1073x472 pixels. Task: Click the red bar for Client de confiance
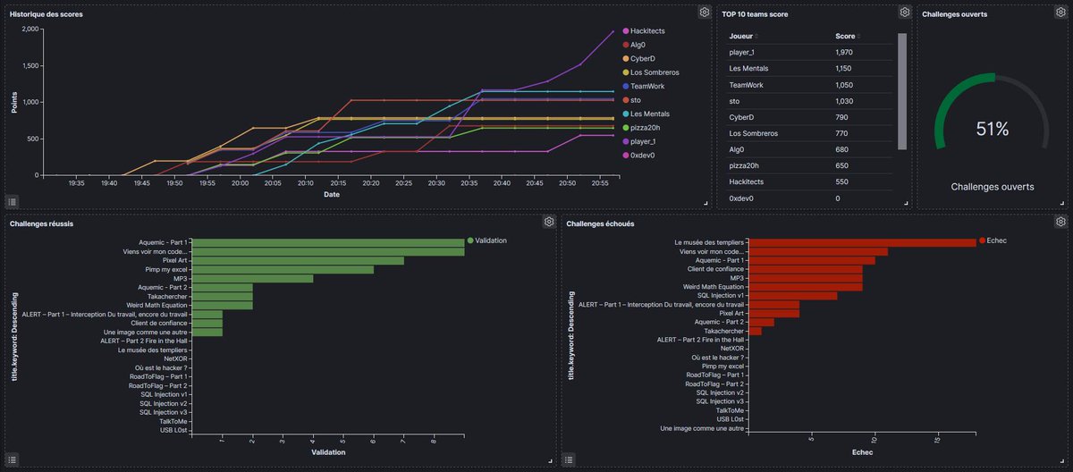(x=805, y=268)
